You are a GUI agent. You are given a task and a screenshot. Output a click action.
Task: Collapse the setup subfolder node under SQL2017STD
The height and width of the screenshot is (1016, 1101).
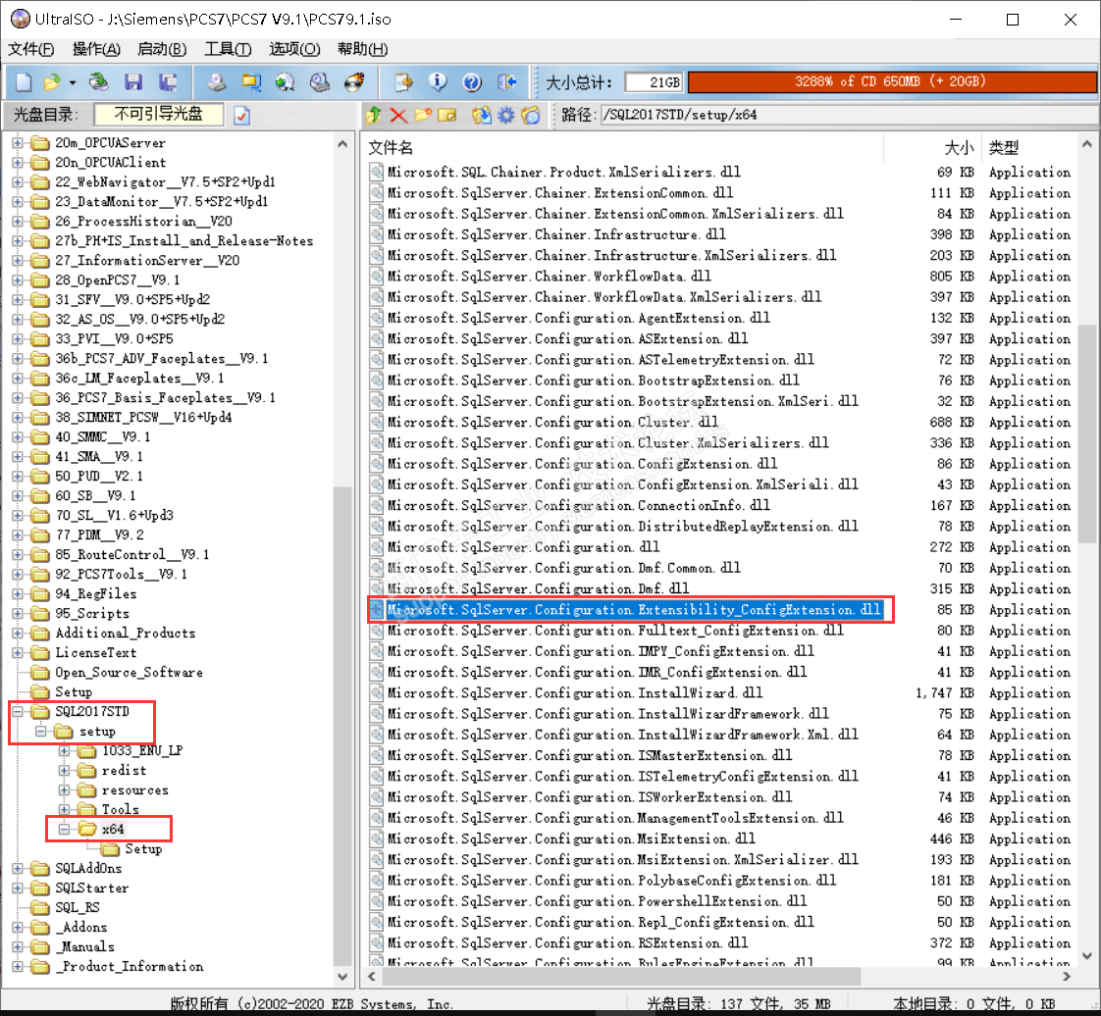coord(41,732)
